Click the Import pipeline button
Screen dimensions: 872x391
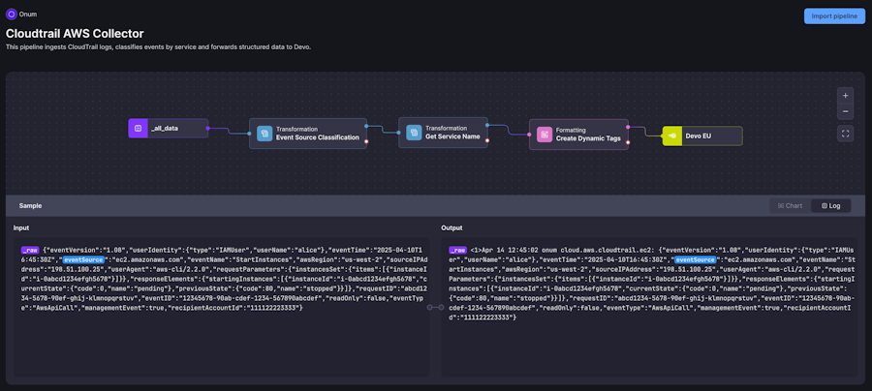[x=834, y=16]
